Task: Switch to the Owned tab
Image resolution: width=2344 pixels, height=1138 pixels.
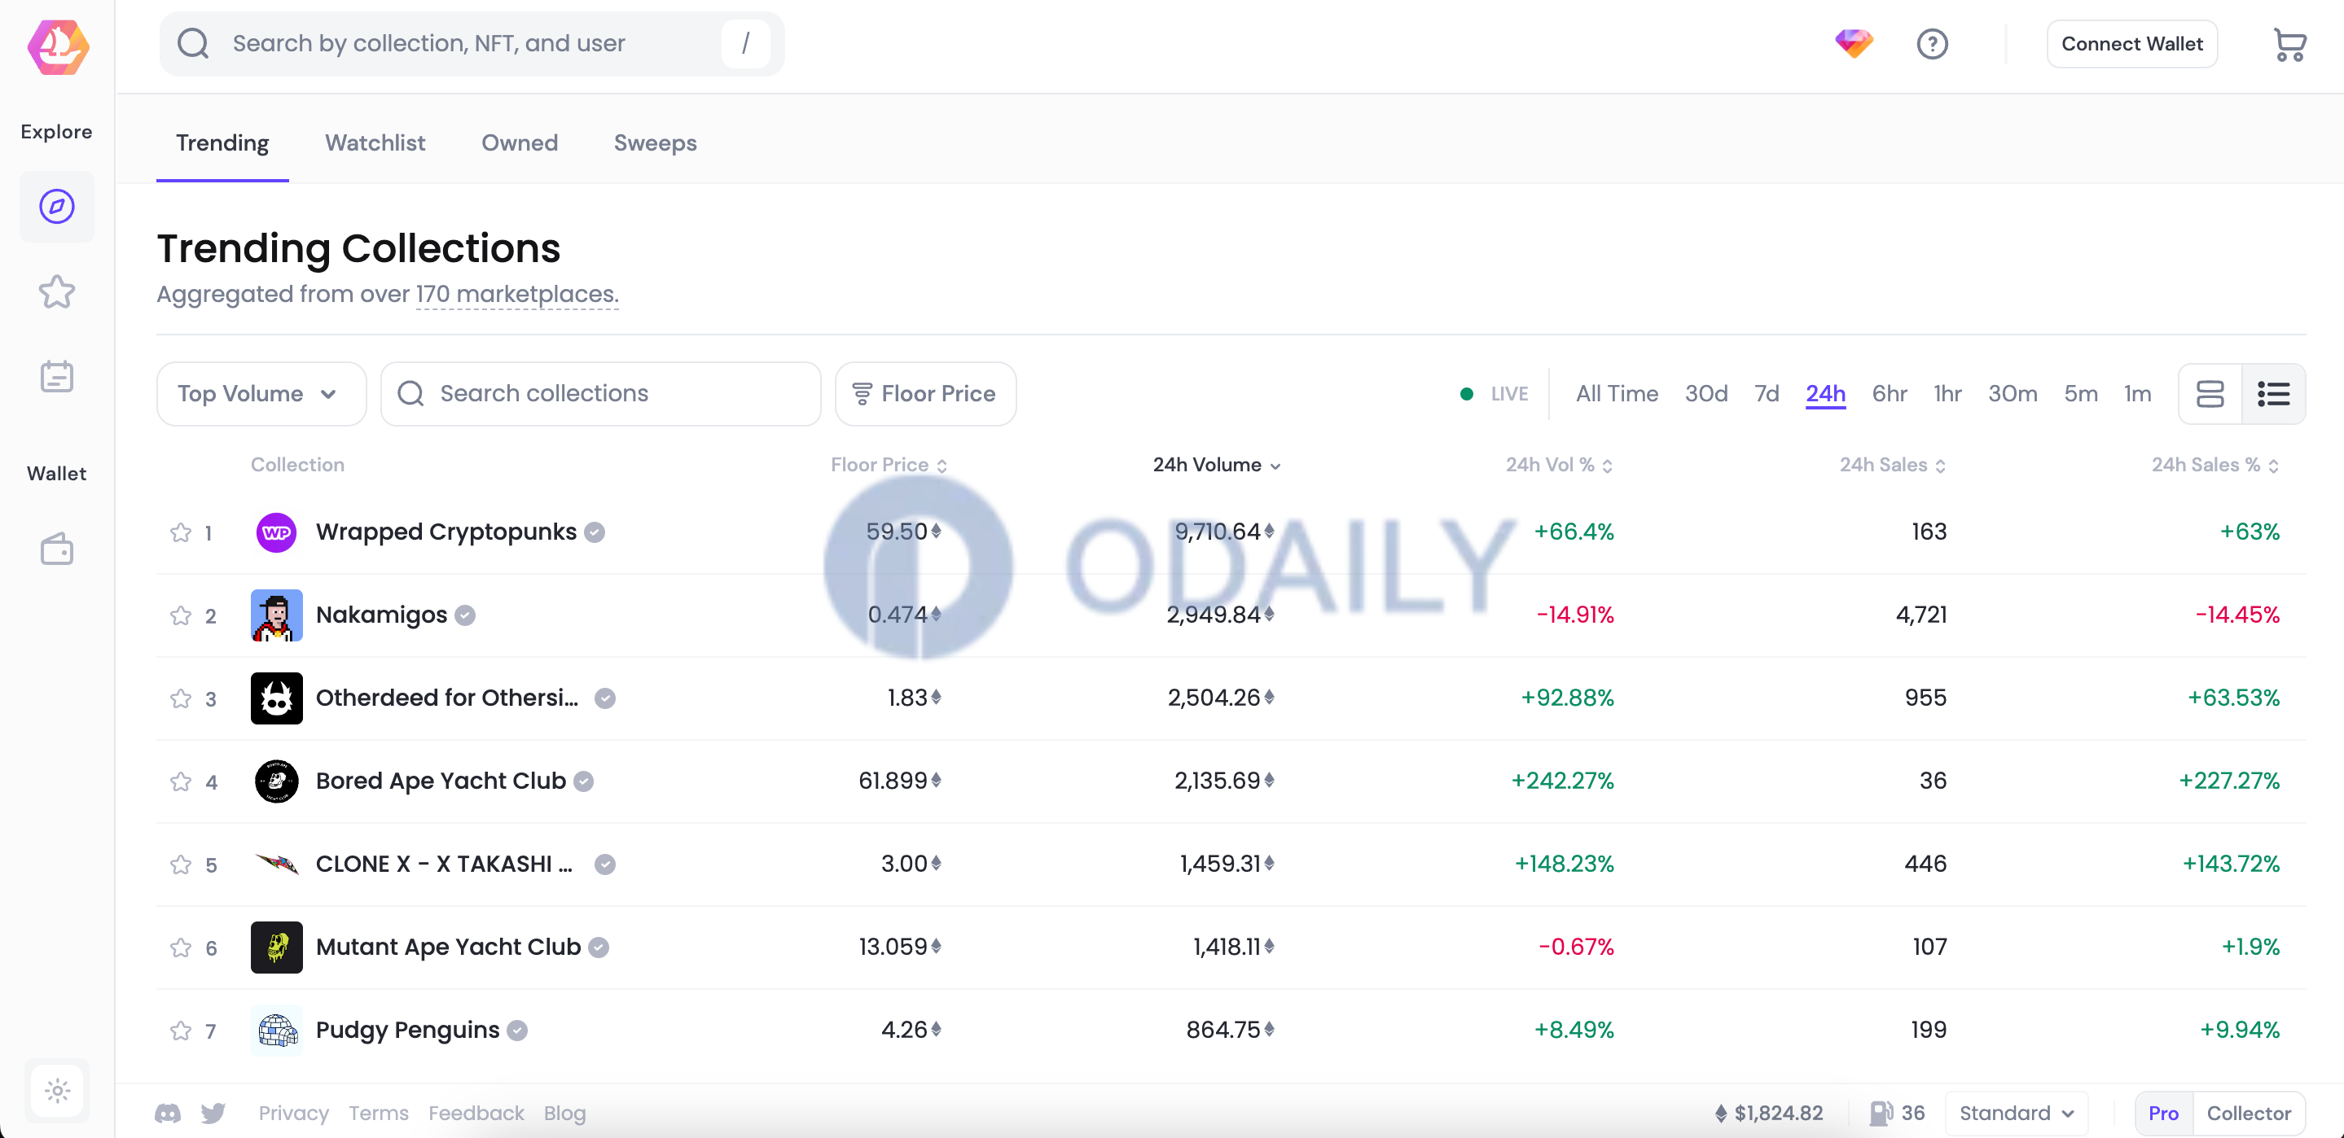Action: click(x=520, y=144)
